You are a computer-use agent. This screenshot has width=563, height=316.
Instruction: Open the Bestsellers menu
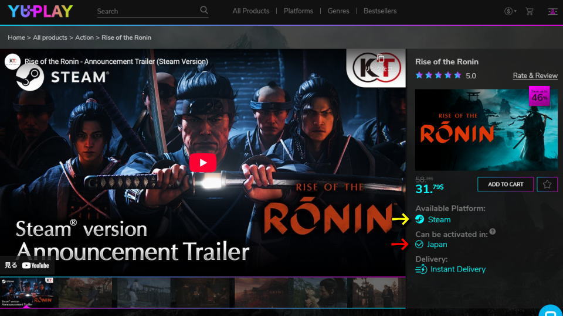coord(380,11)
